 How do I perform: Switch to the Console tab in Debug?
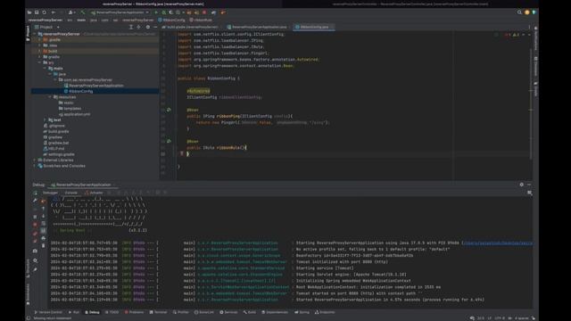[x=71, y=193]
